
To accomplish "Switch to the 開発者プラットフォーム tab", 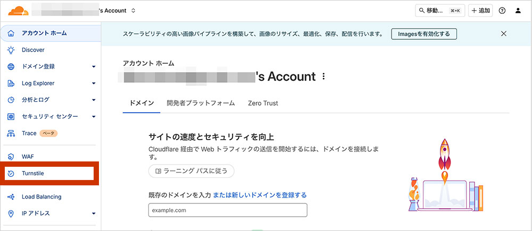I will 201,103.
